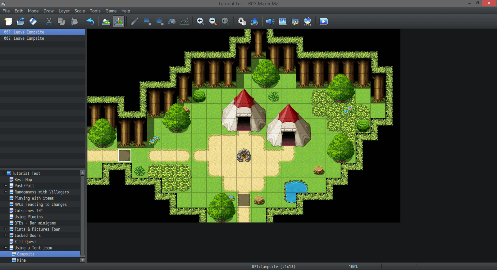Launch Playtest with the play button
The width and height of the screenshot is (497, 270).
click(323, 21)
